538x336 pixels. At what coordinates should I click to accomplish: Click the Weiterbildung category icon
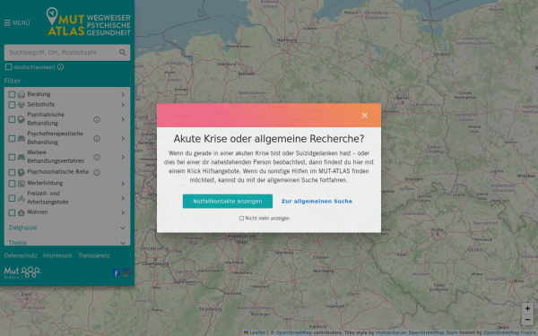(x=22, y=184)
